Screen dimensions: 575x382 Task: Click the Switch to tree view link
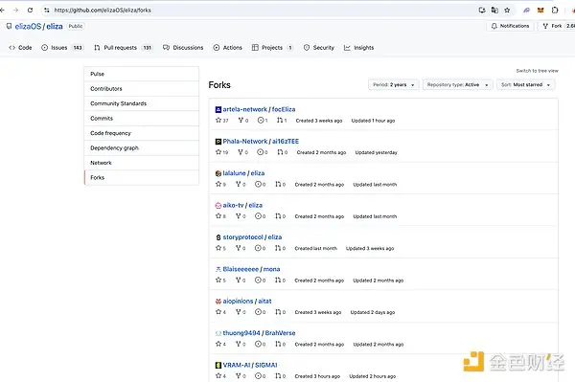click(x=537, y=71)
